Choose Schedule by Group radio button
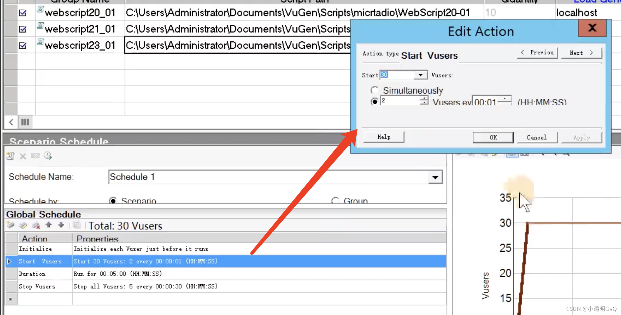The height and width of the screenshot is (315, 621). coord(335,201)
